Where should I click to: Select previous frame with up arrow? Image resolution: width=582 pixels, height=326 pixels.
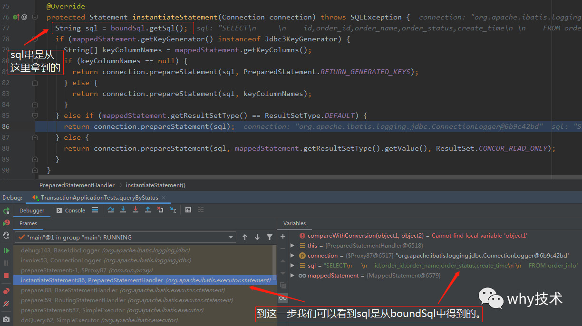point(245,237)
